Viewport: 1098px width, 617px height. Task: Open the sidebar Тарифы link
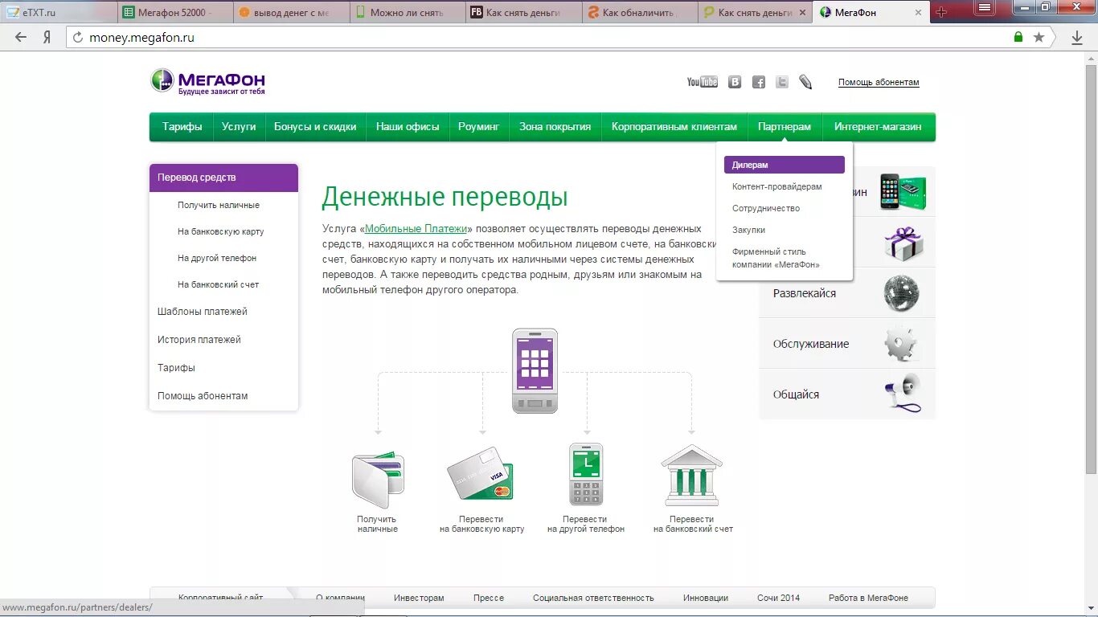coord(176,368)
